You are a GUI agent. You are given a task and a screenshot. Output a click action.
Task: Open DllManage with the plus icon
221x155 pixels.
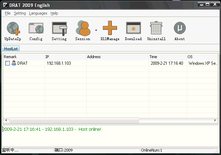point(110,28)
